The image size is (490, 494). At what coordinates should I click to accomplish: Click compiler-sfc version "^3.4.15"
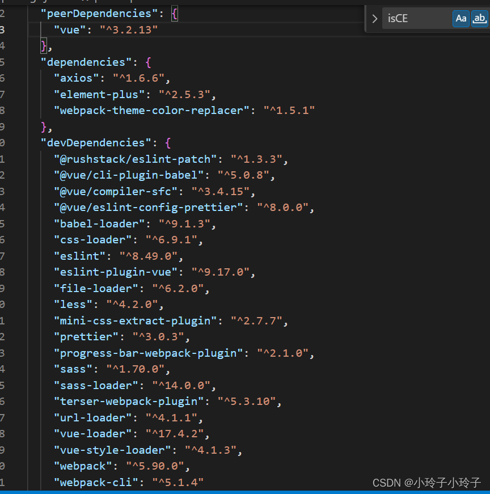221,192
